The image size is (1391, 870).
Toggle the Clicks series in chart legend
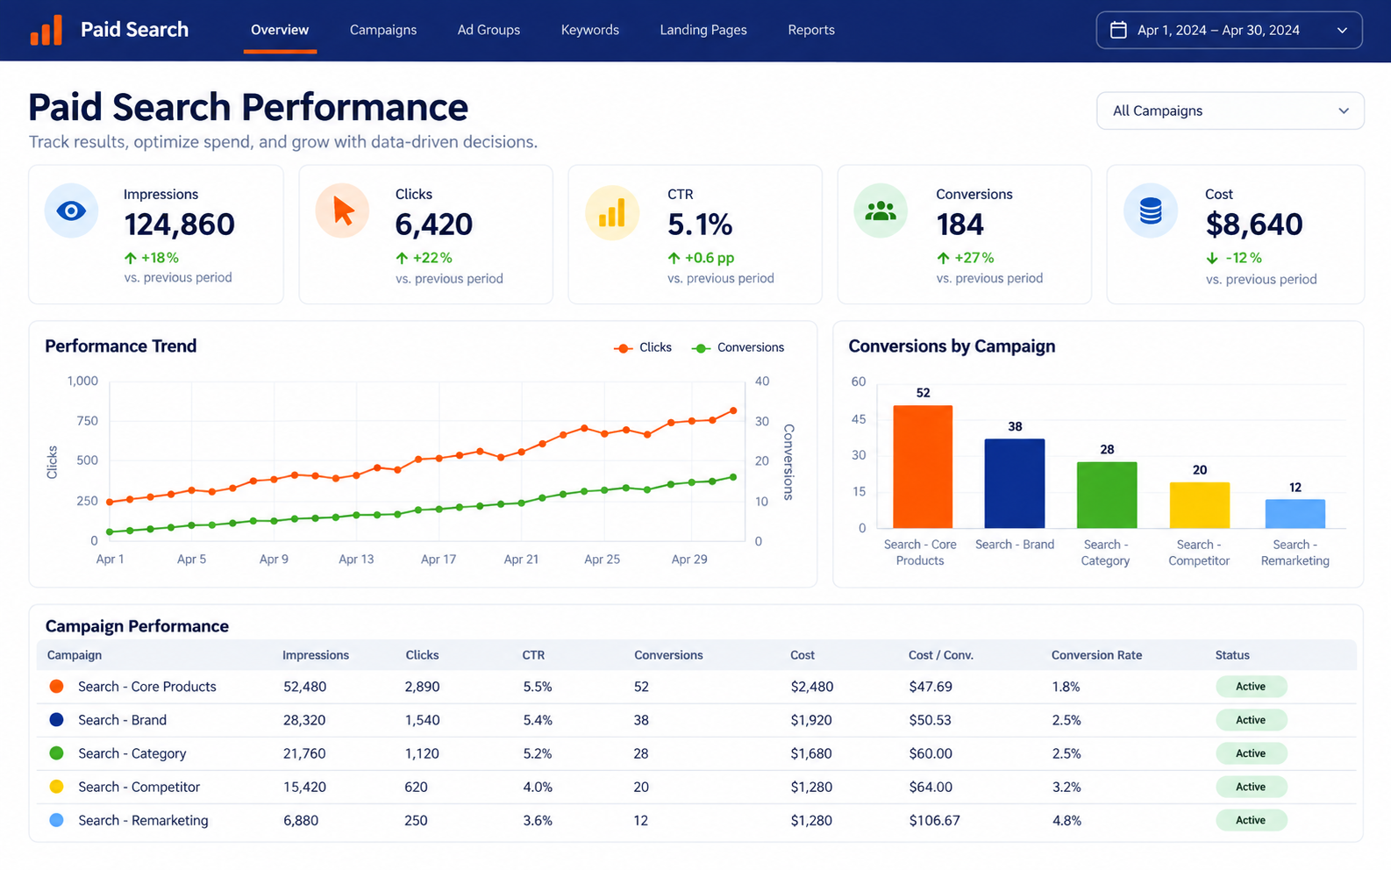point(643,347)
